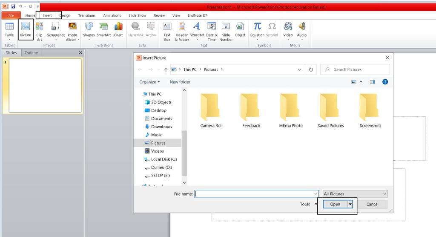Open the Camera Roll folder

pos(211,110)
